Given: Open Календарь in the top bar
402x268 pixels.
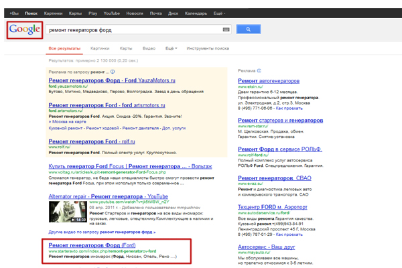Looking at the screenshot, I should pos(196,13).
